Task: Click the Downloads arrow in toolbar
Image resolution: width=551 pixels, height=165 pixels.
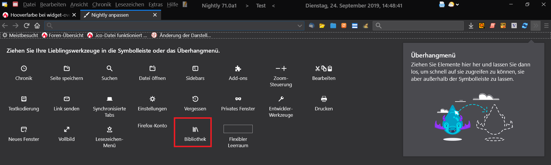Action: [471, 26]
